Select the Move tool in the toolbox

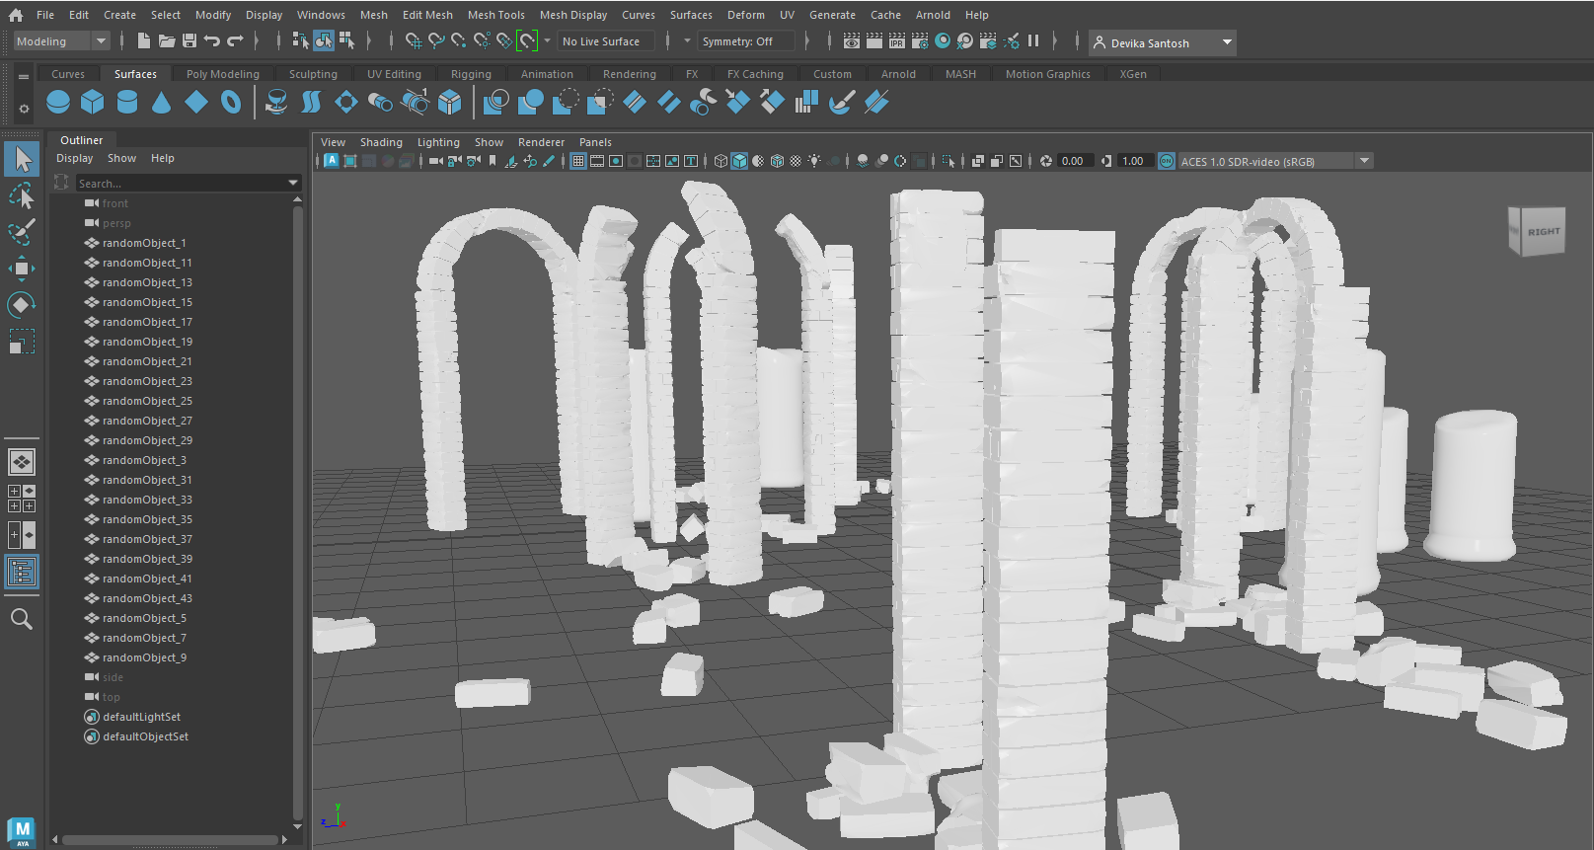[x=21, y=269]
